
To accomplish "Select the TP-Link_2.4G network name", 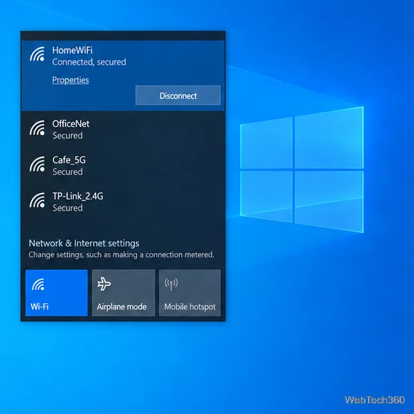I will tap(77, 196).
